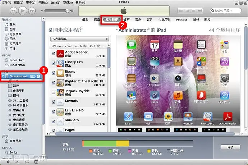This screenshot has height=165, width=248.
Task: Toggle the 同步应用程序 checkbox
Action: [50, 30]
